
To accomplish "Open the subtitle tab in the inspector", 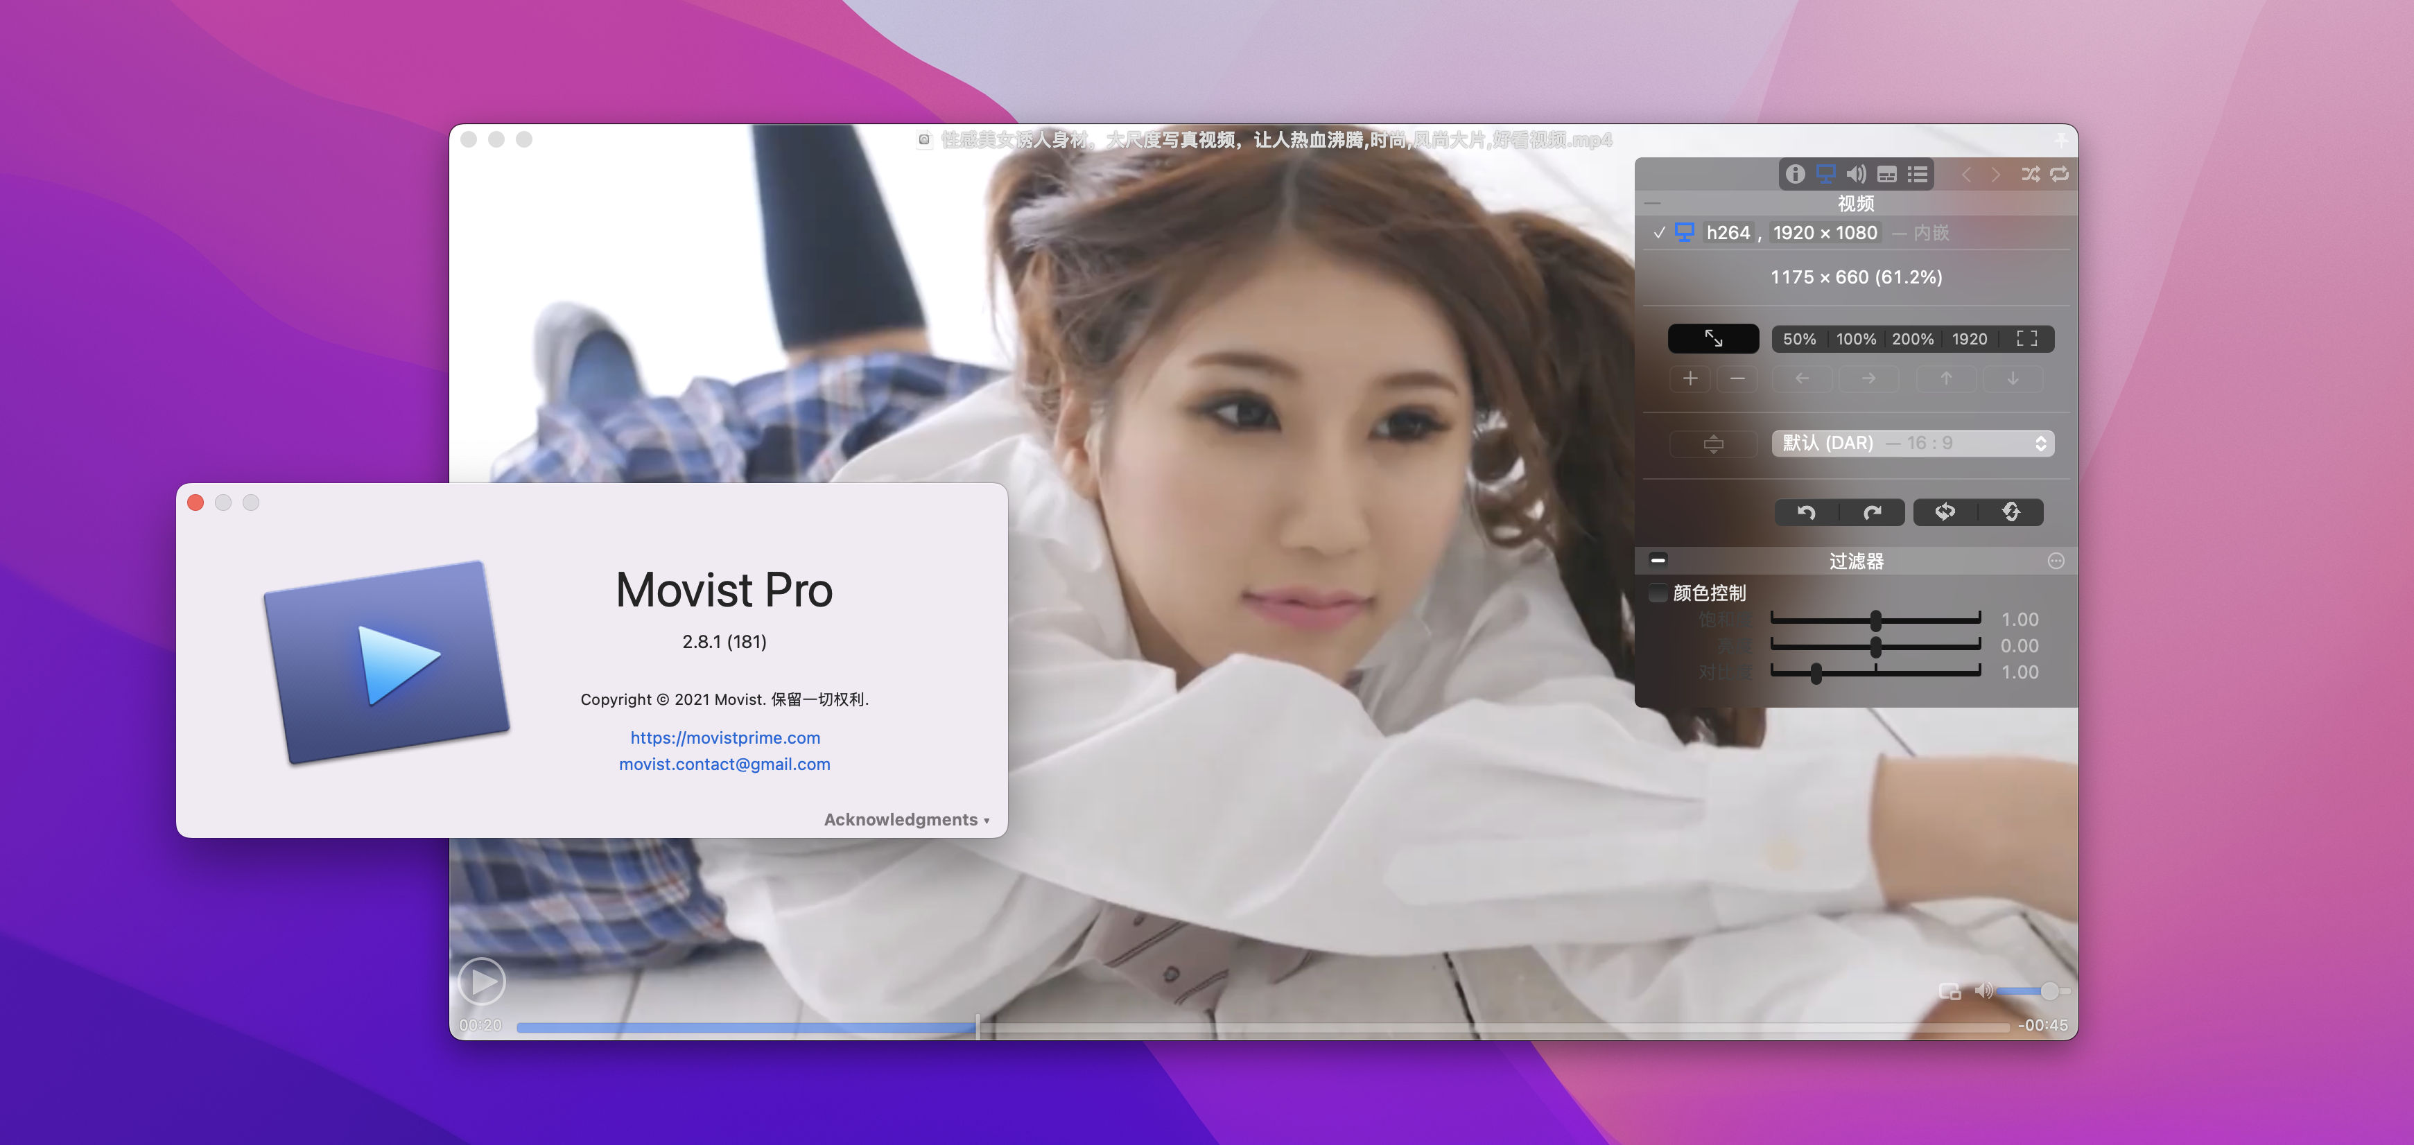I will [1887, 174].
